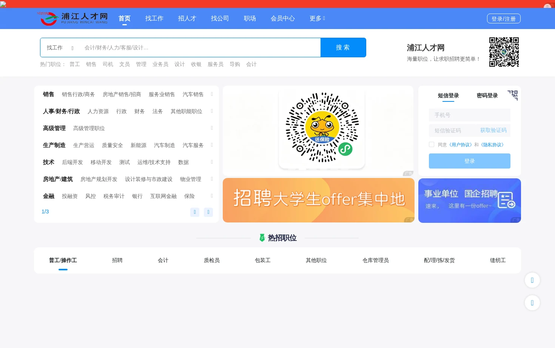555x348 pixels.
Task: Click the 浦江人才网 logo
Action: click(72, 18)
